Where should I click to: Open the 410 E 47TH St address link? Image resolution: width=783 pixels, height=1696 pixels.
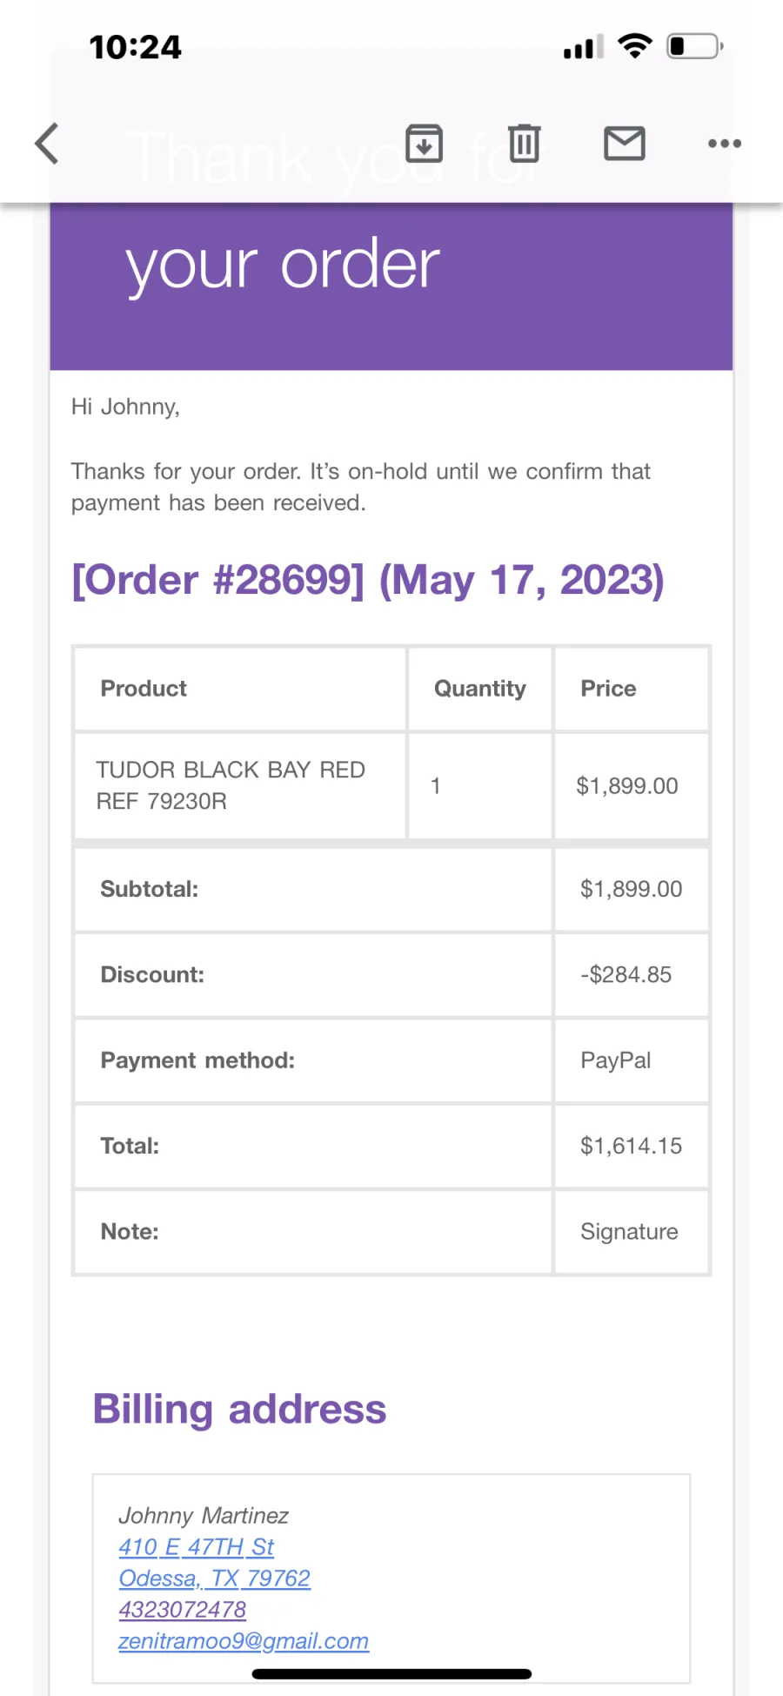pyautogui.click(x=197, y=1547)
